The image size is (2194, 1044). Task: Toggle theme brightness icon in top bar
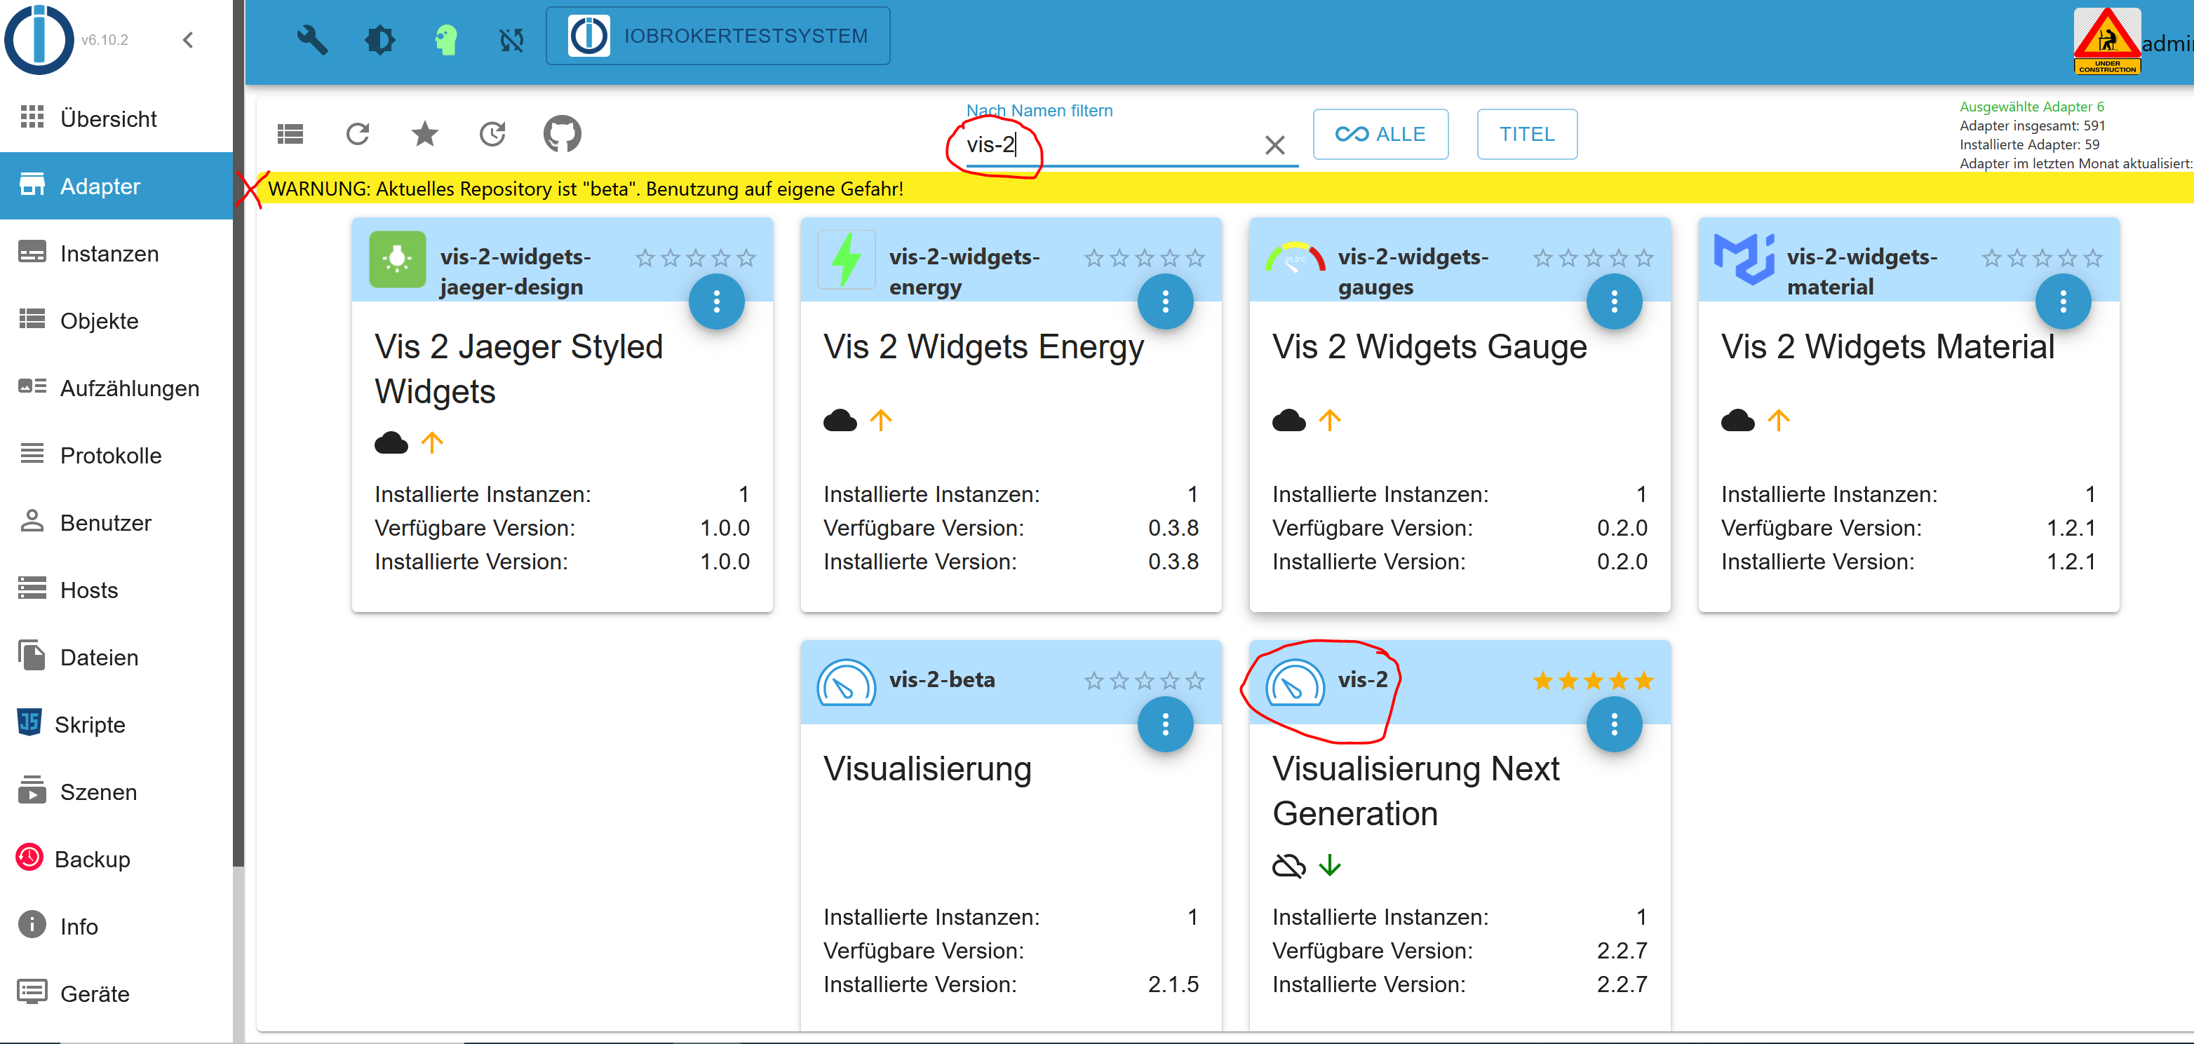click(x=380, y=39)
